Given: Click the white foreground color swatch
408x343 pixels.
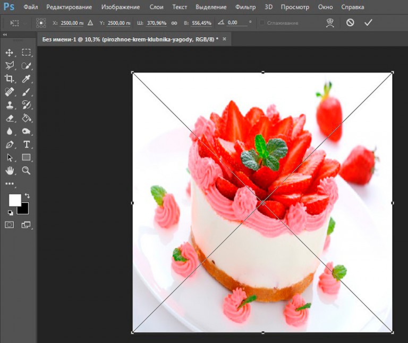Looking at the screenshot, I should click(x=14, y=200).
